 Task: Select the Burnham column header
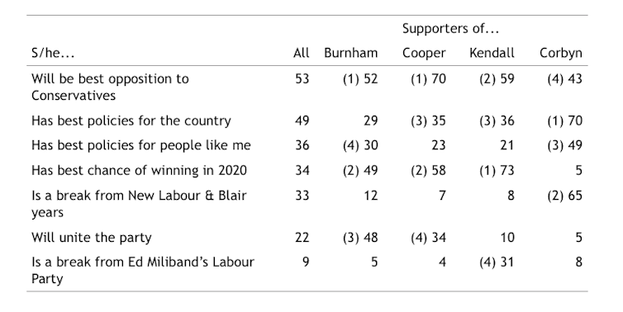[x=351, y=53]
